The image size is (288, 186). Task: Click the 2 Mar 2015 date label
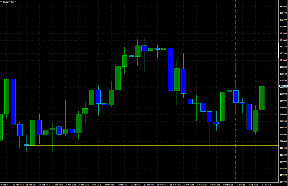point(96,184)
